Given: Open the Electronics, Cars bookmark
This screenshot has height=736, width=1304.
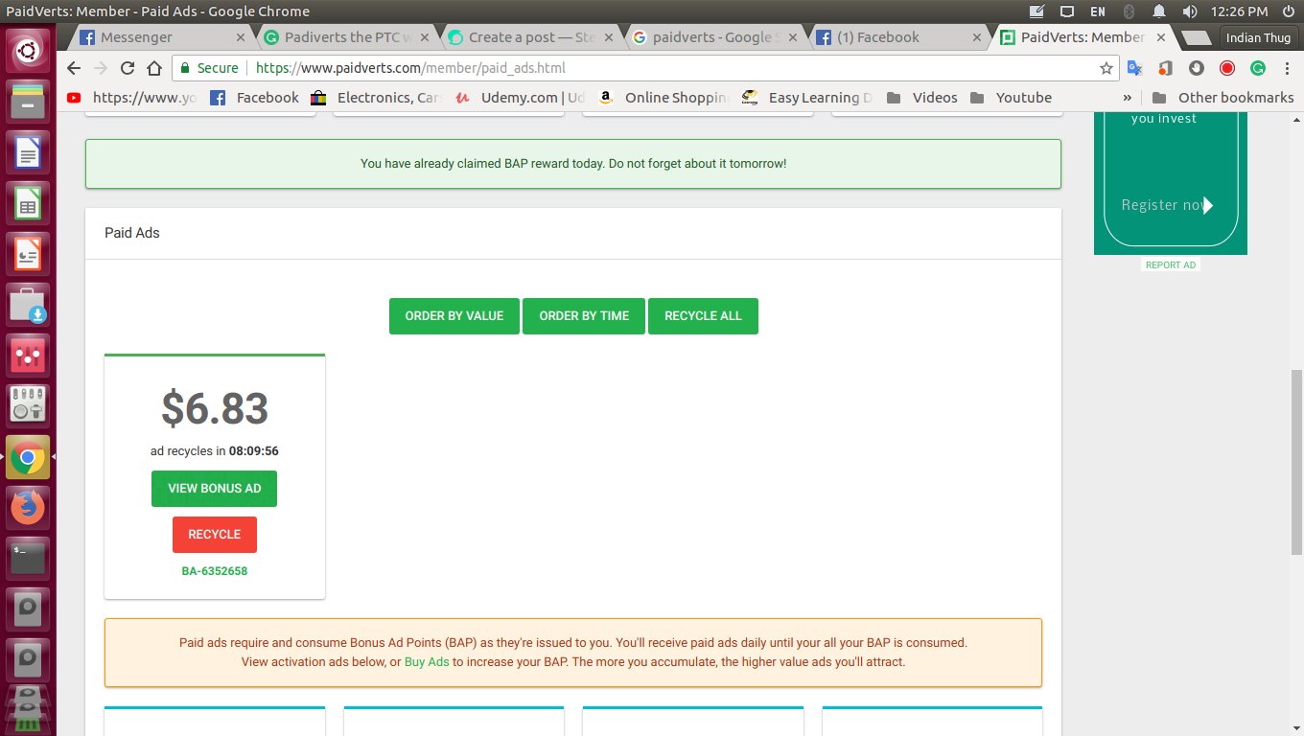Looking at the screenshot, I should tap(376, 98).
